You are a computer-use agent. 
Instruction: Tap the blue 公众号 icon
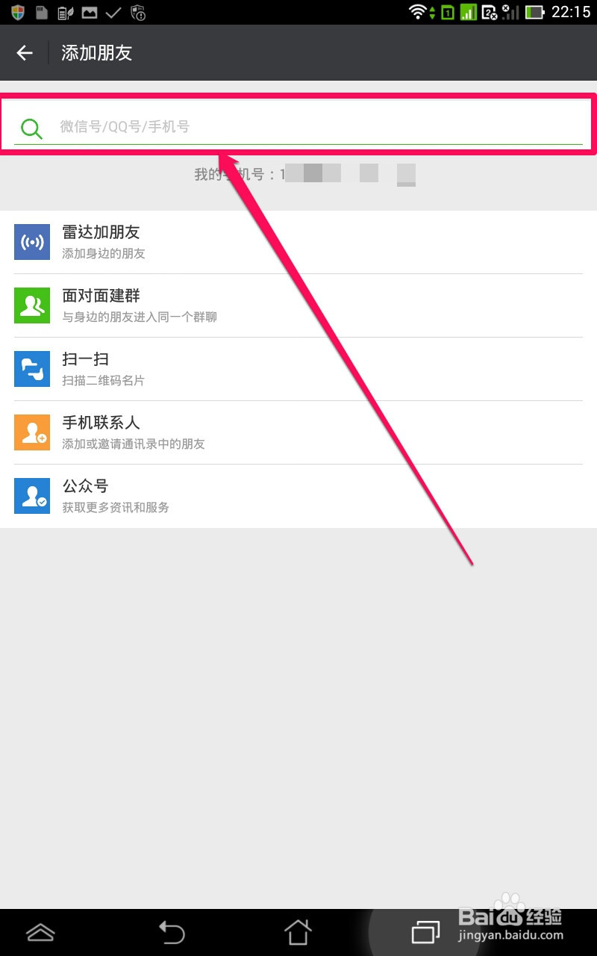[x=32, y=496]
